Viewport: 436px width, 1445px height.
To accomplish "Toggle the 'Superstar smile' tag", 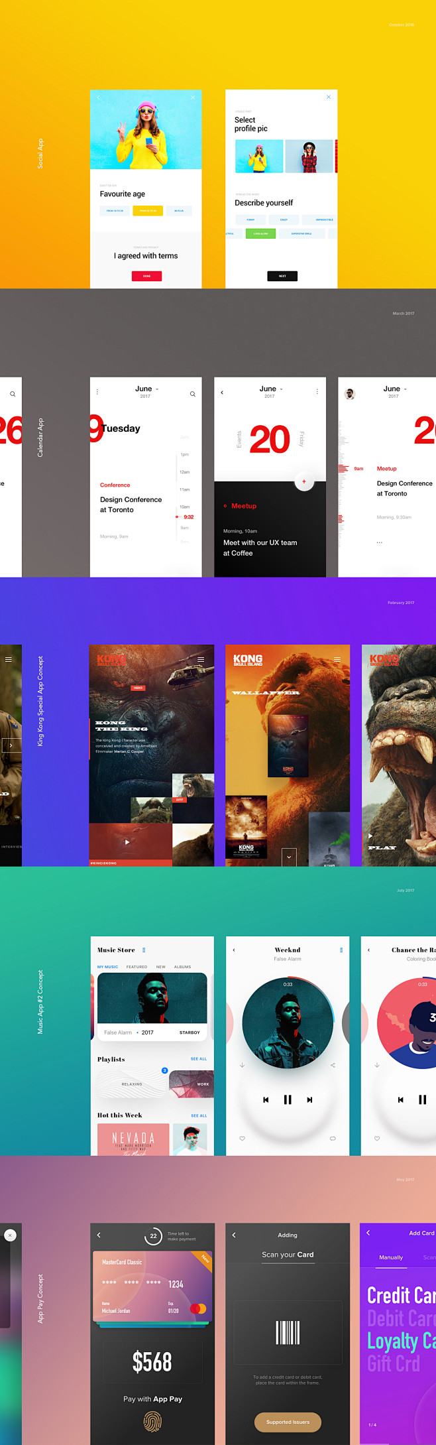I will coord(302,233).
